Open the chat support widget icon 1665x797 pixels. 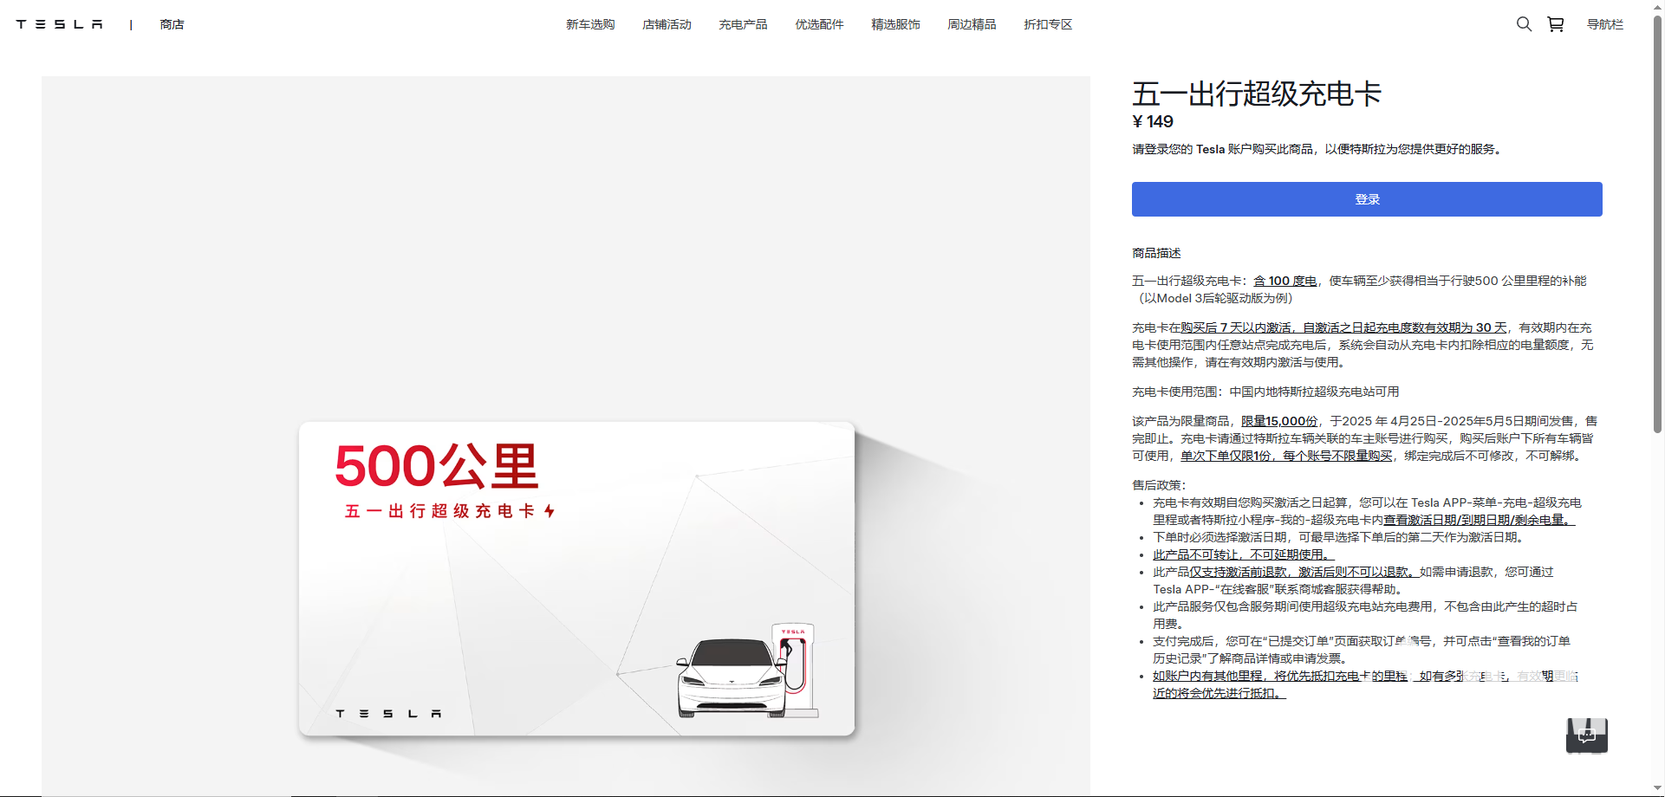[1586, 735]
